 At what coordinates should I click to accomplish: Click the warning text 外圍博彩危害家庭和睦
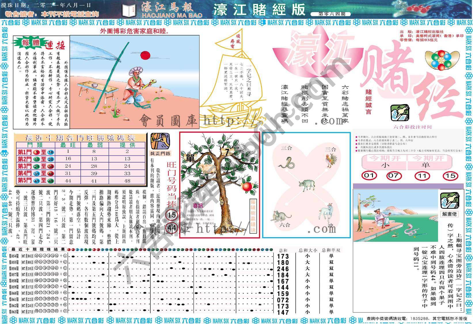(x=135, y=31)
